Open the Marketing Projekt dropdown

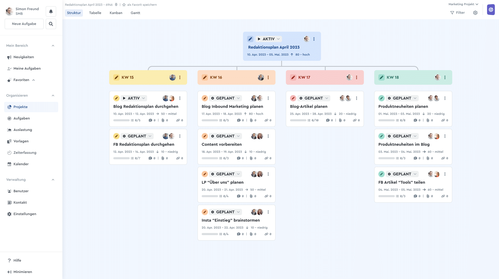pyautogui.click(x=463, y=4)
